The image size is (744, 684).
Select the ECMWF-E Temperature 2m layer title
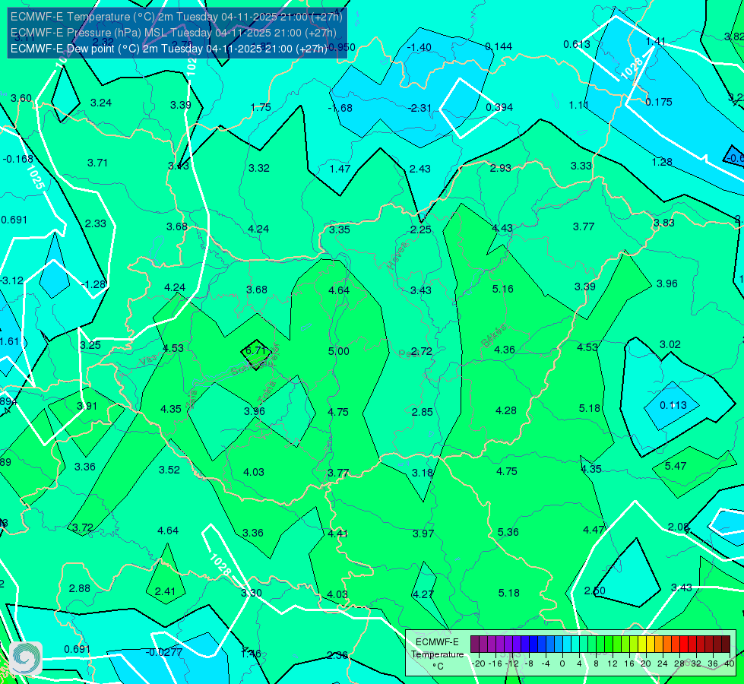[176, 17]
